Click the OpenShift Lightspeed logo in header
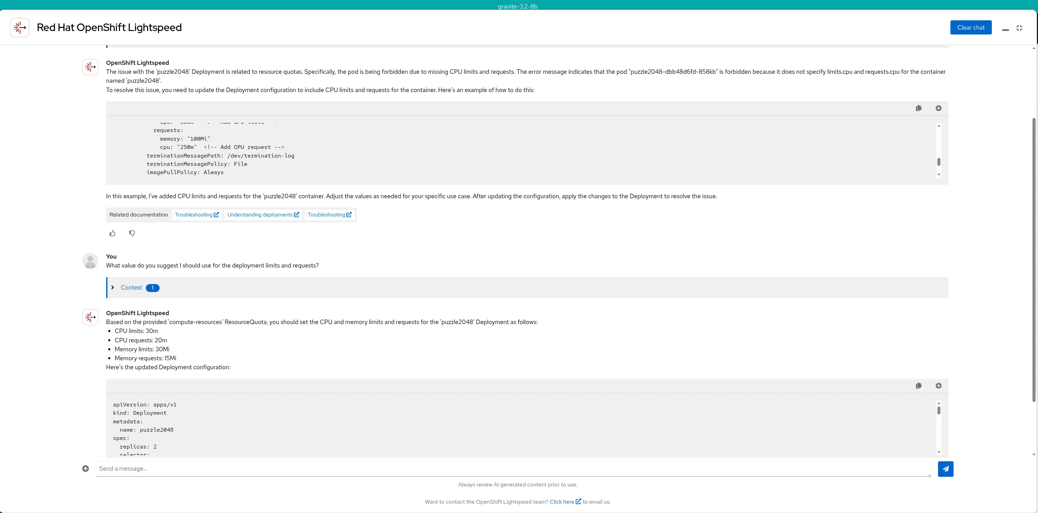The height and width of the screenshot is (513, 1038). pos(20,27)
